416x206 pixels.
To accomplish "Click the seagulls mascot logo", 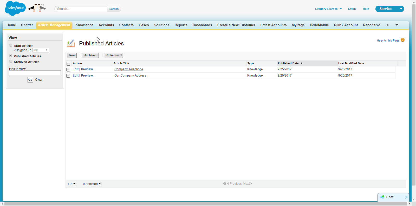I will click(37, 8).
